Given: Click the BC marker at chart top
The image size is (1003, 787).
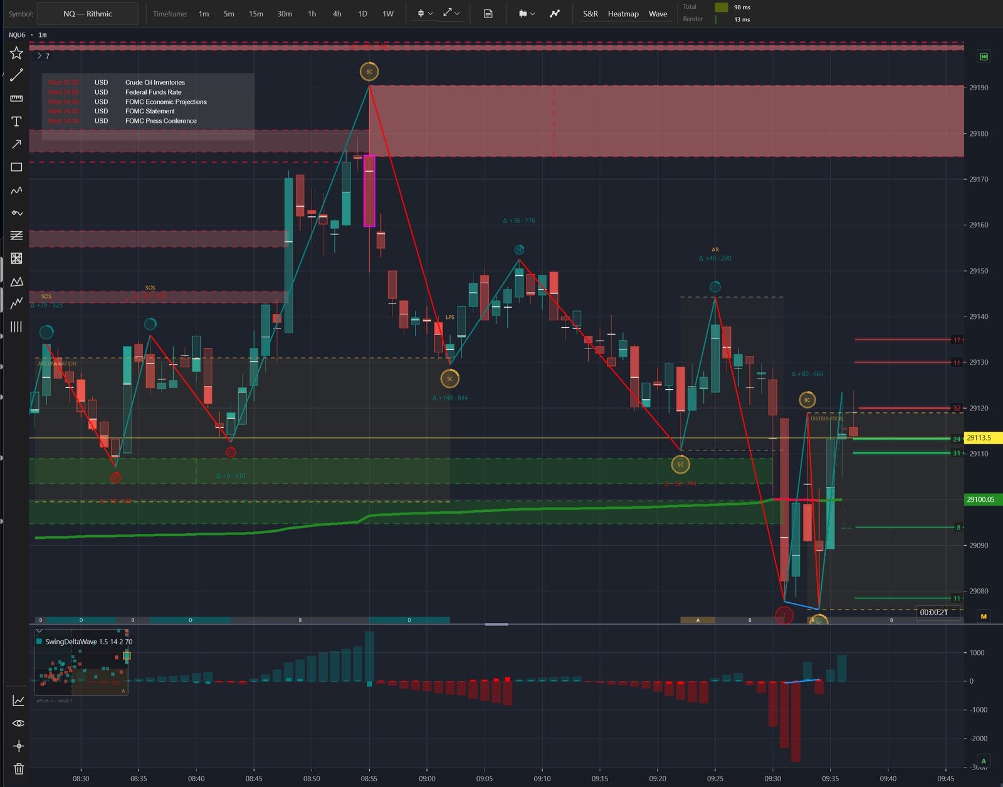Looking at the screenshot, I should (369, 71).
